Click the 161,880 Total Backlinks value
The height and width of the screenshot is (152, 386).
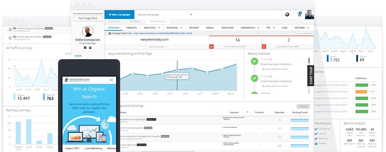(361, 129)
